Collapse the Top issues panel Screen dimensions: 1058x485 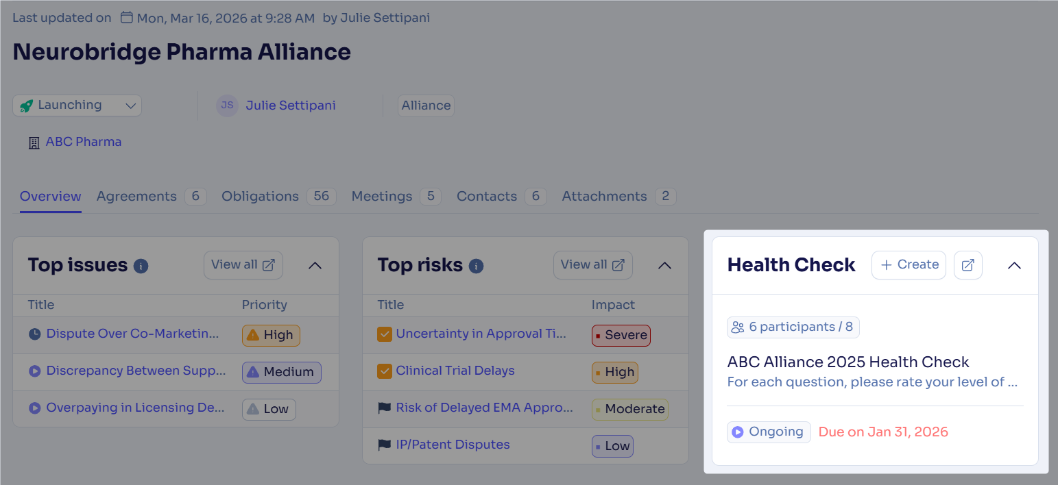315,265
